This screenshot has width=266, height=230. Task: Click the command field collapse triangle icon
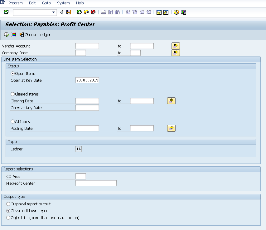coord(62,12)
